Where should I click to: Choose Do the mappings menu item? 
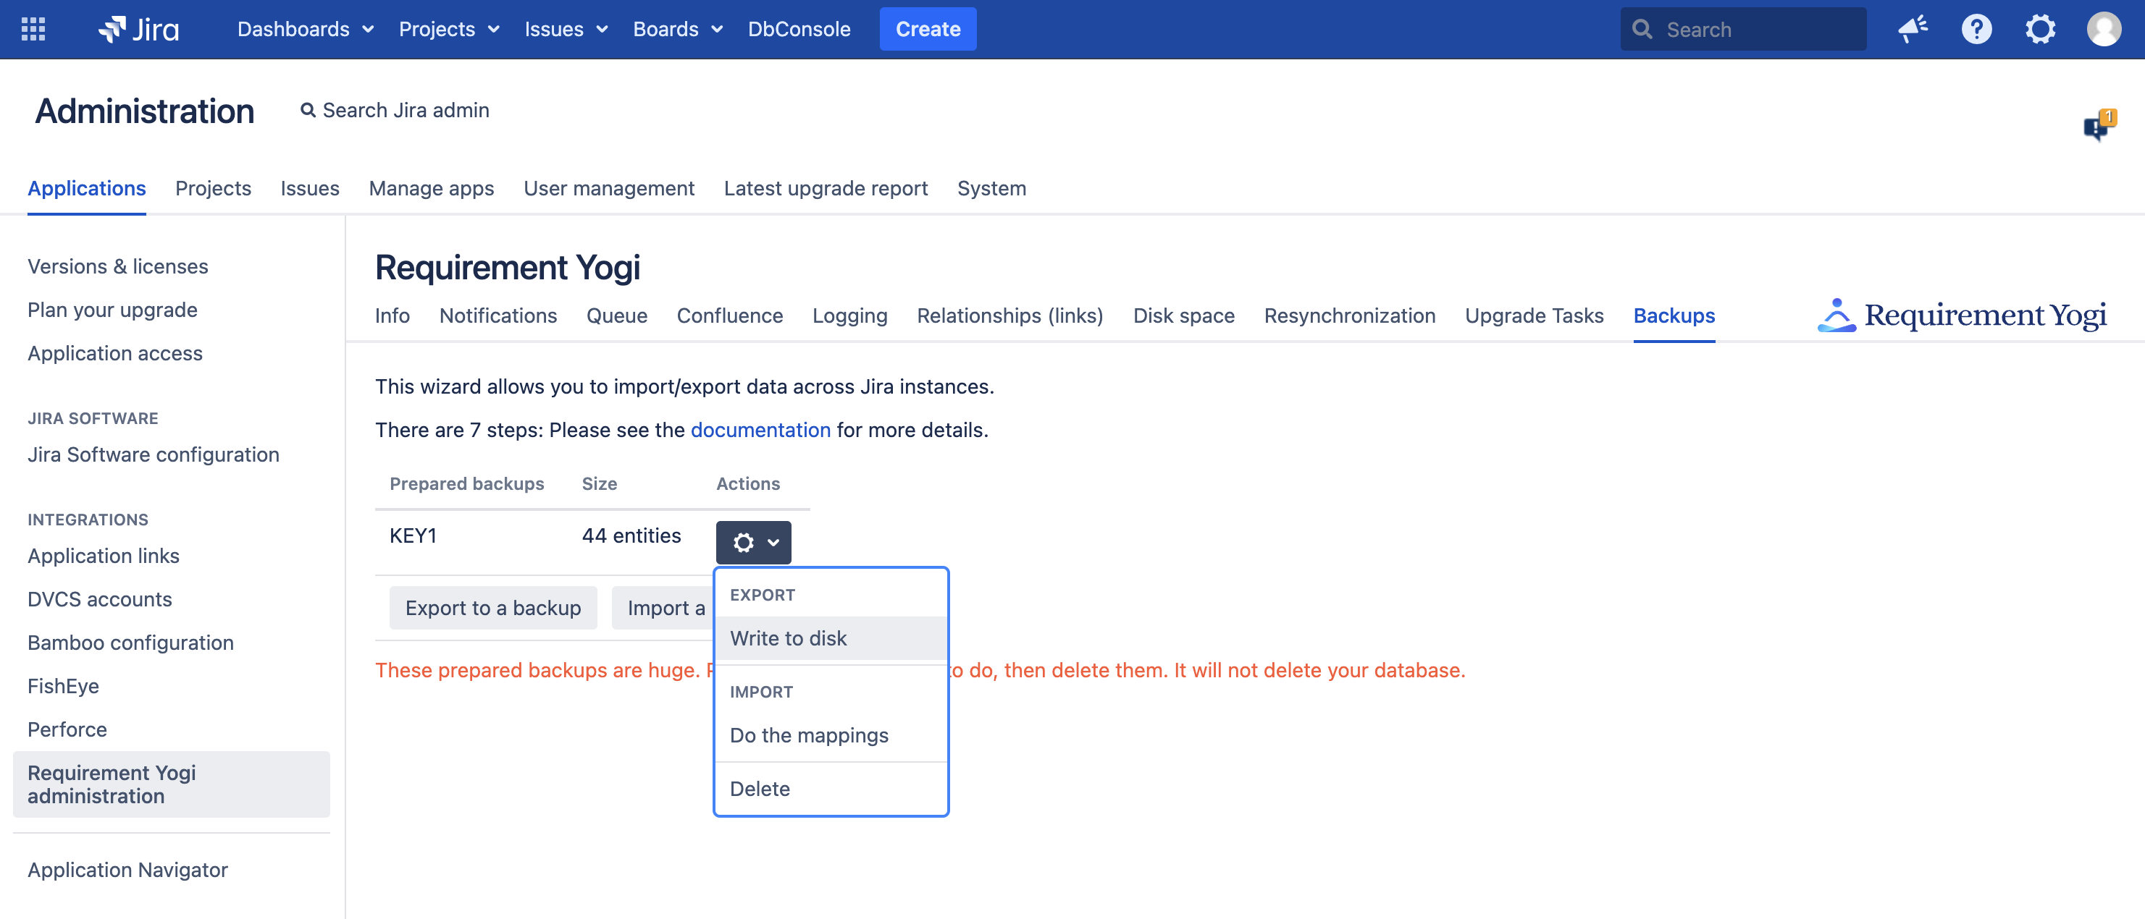click(808, 735)
